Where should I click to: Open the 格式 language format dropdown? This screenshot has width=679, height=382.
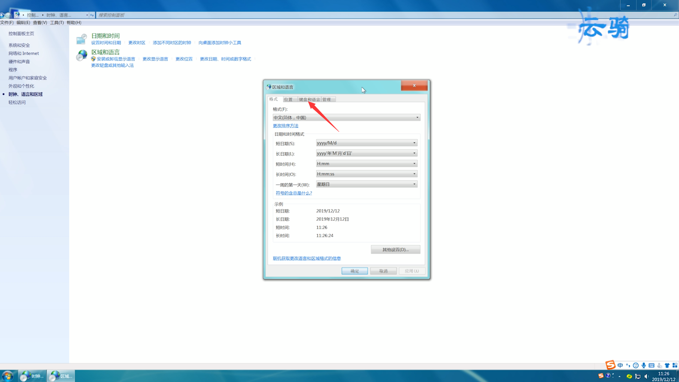[x=346, y=118]
